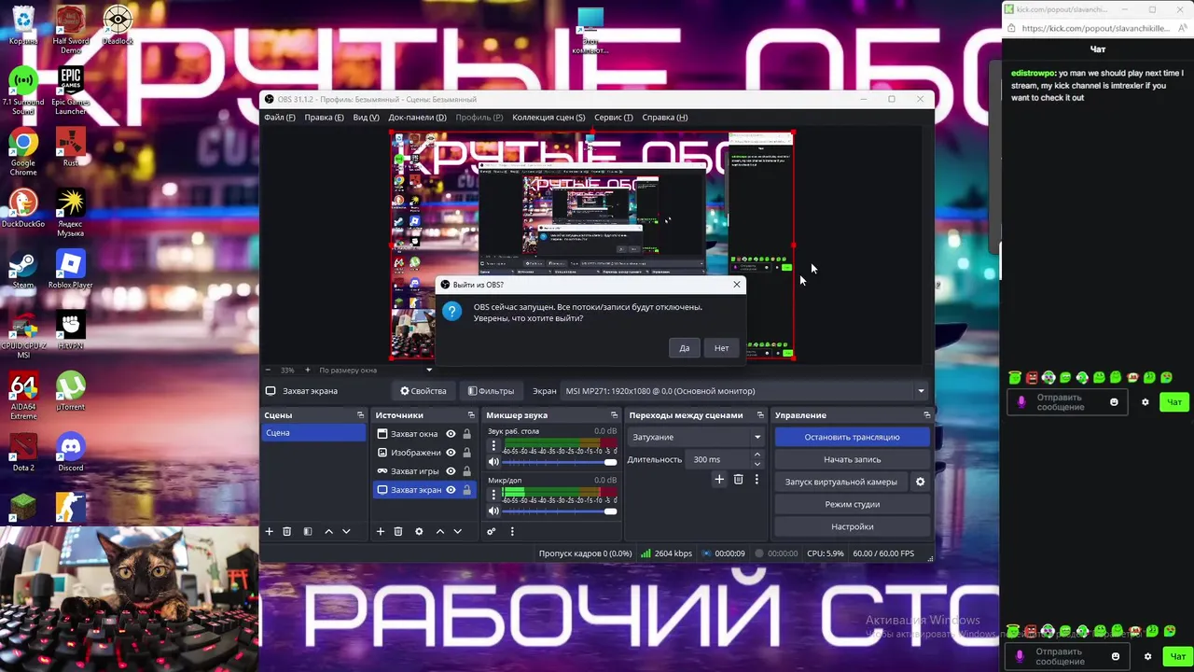The height and width of the screenshot is (672, 1194).
Task: Mute Звук раб. стола speaker icon
Action: [493, 462]
